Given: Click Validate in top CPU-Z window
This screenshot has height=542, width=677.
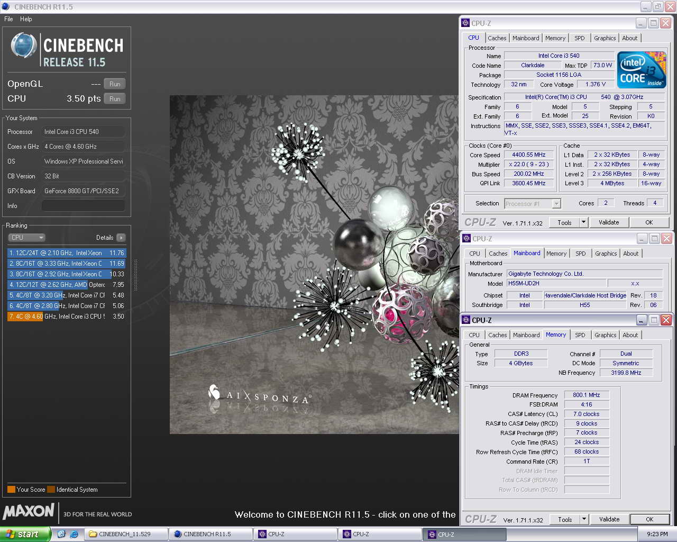Looking at the screenshot, I should 609,223.
